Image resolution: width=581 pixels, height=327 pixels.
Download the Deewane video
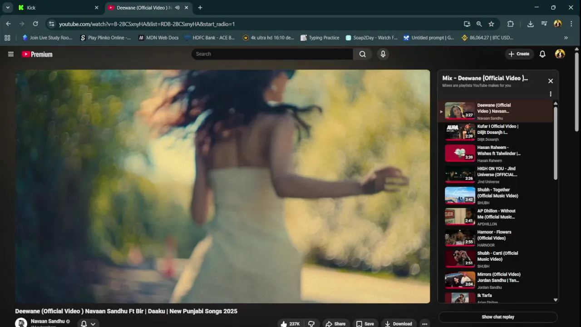pyautogui.click(x=399, y=324)
